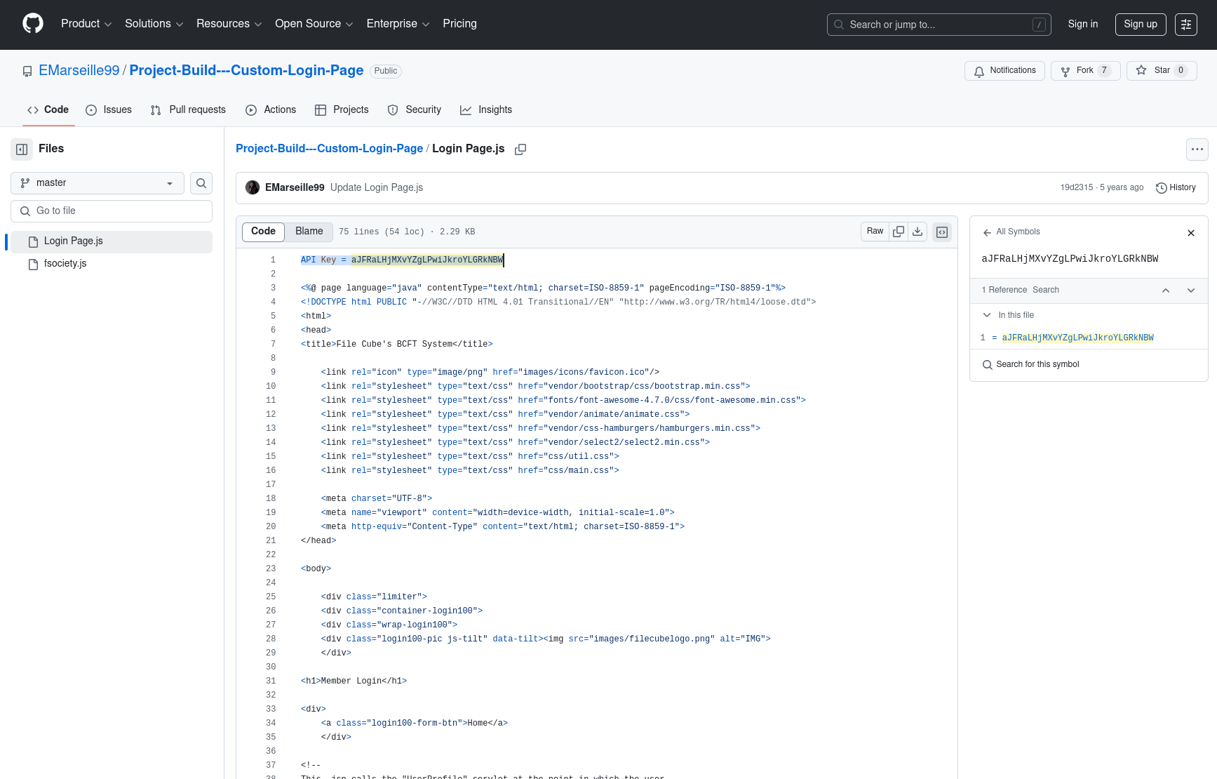
Task: Open the Code repository tab
Action: pyautogui.click(x=48, y=110)
